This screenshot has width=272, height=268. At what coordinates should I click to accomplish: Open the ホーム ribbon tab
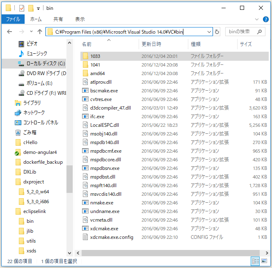point(36,19)
